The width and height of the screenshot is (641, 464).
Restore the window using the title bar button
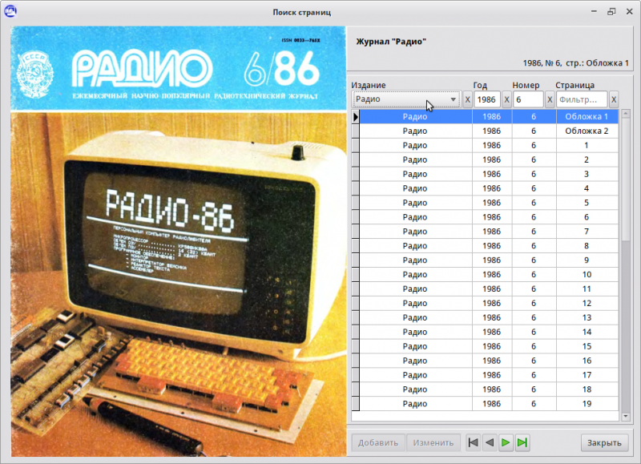(611, 11)
